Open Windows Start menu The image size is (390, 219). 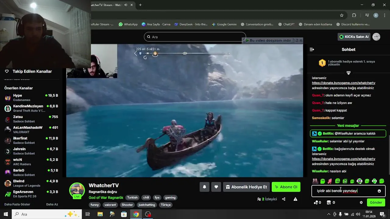tap(6, 214)
